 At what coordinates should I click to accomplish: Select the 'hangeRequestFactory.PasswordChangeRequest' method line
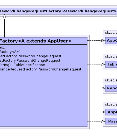41,69
